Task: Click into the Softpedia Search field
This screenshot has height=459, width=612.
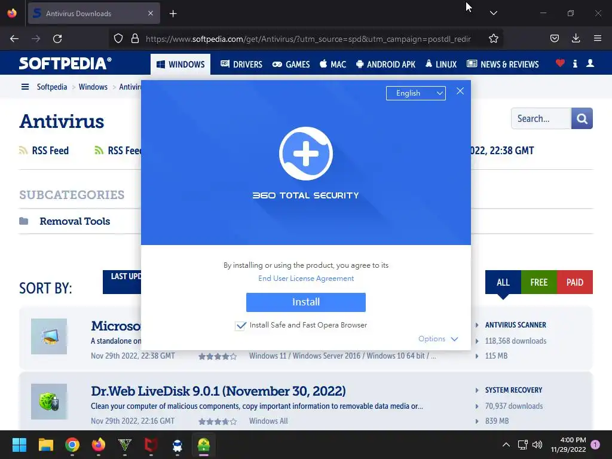Action: click(x=540, y=118)
